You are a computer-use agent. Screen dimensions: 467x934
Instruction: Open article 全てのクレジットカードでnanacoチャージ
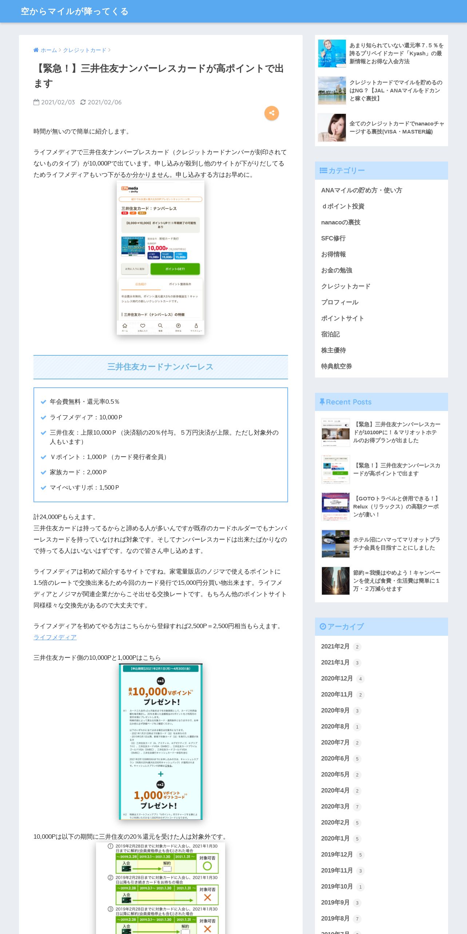click(x=397, y=128)
